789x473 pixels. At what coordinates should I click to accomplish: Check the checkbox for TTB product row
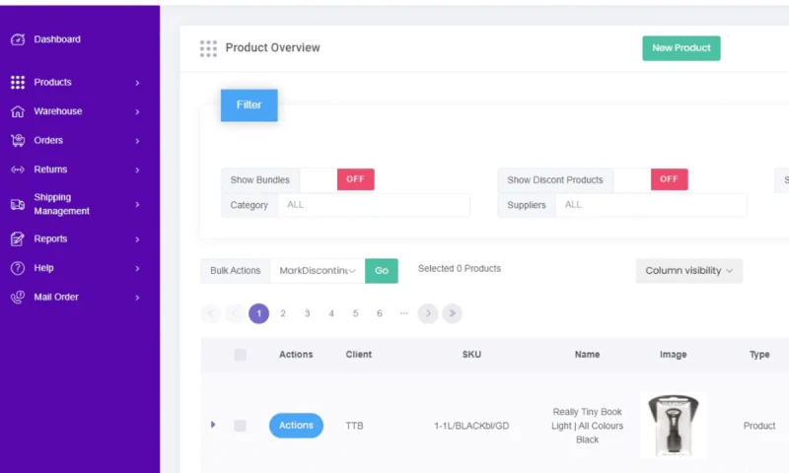[x=240, y=426]
